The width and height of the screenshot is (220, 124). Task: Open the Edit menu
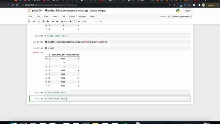[38, 17]
